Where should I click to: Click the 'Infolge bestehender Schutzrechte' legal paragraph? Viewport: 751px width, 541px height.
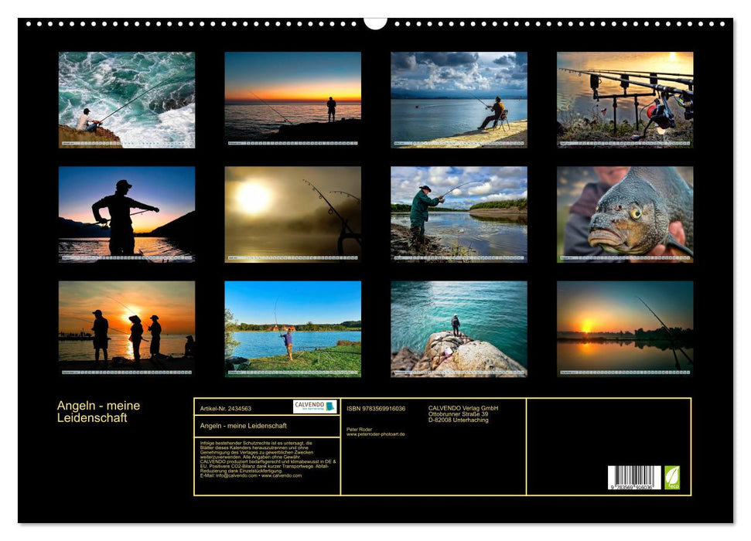point(268,459)
